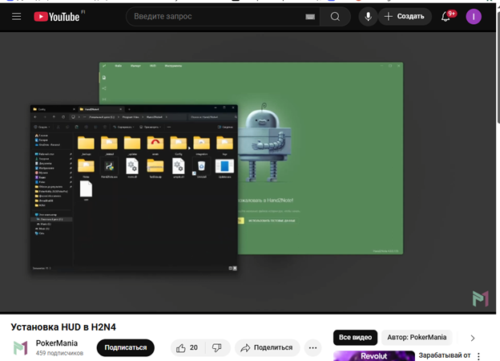Share the video via 'Поделиться'
The width and height of the screenshot is (500, 361).
coord(267,347)
